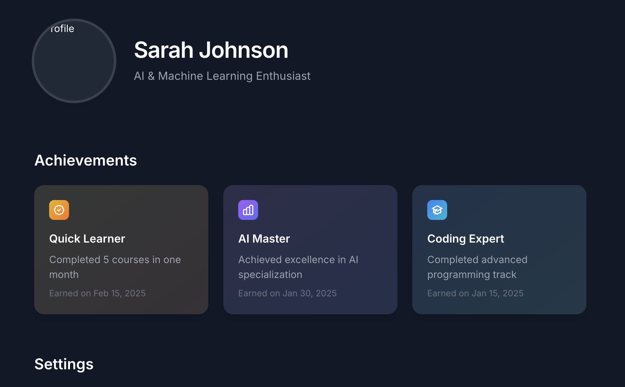Click the Coding Expert graduation-cap icon
Screen dimensions: 625x387
pos(437,210)
